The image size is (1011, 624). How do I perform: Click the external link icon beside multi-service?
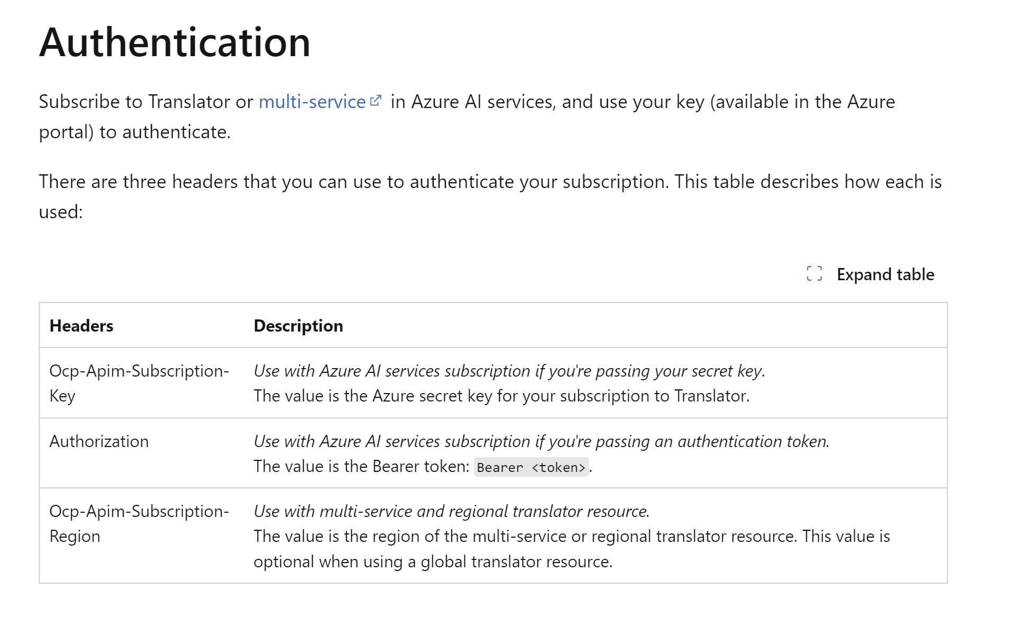click(x=375, y=101)
